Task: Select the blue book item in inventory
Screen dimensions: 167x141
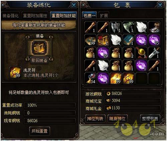Action: [x=129, y=40]
